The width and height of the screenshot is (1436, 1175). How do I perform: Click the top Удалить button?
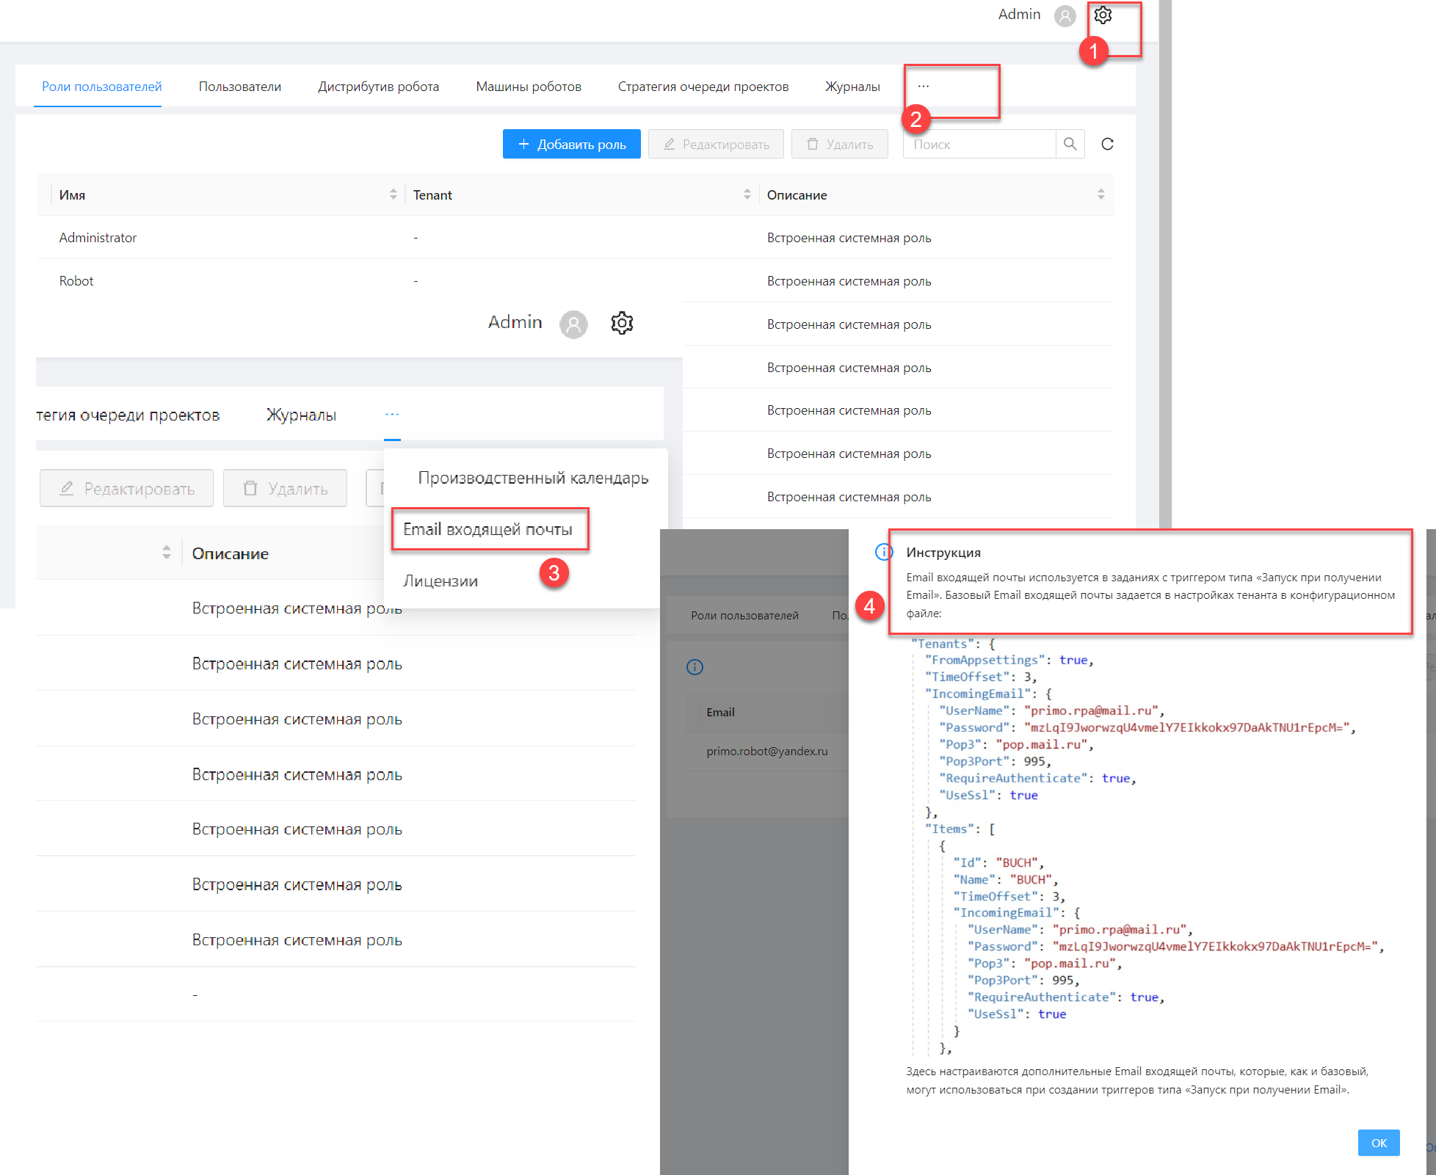tap(840, 145)
